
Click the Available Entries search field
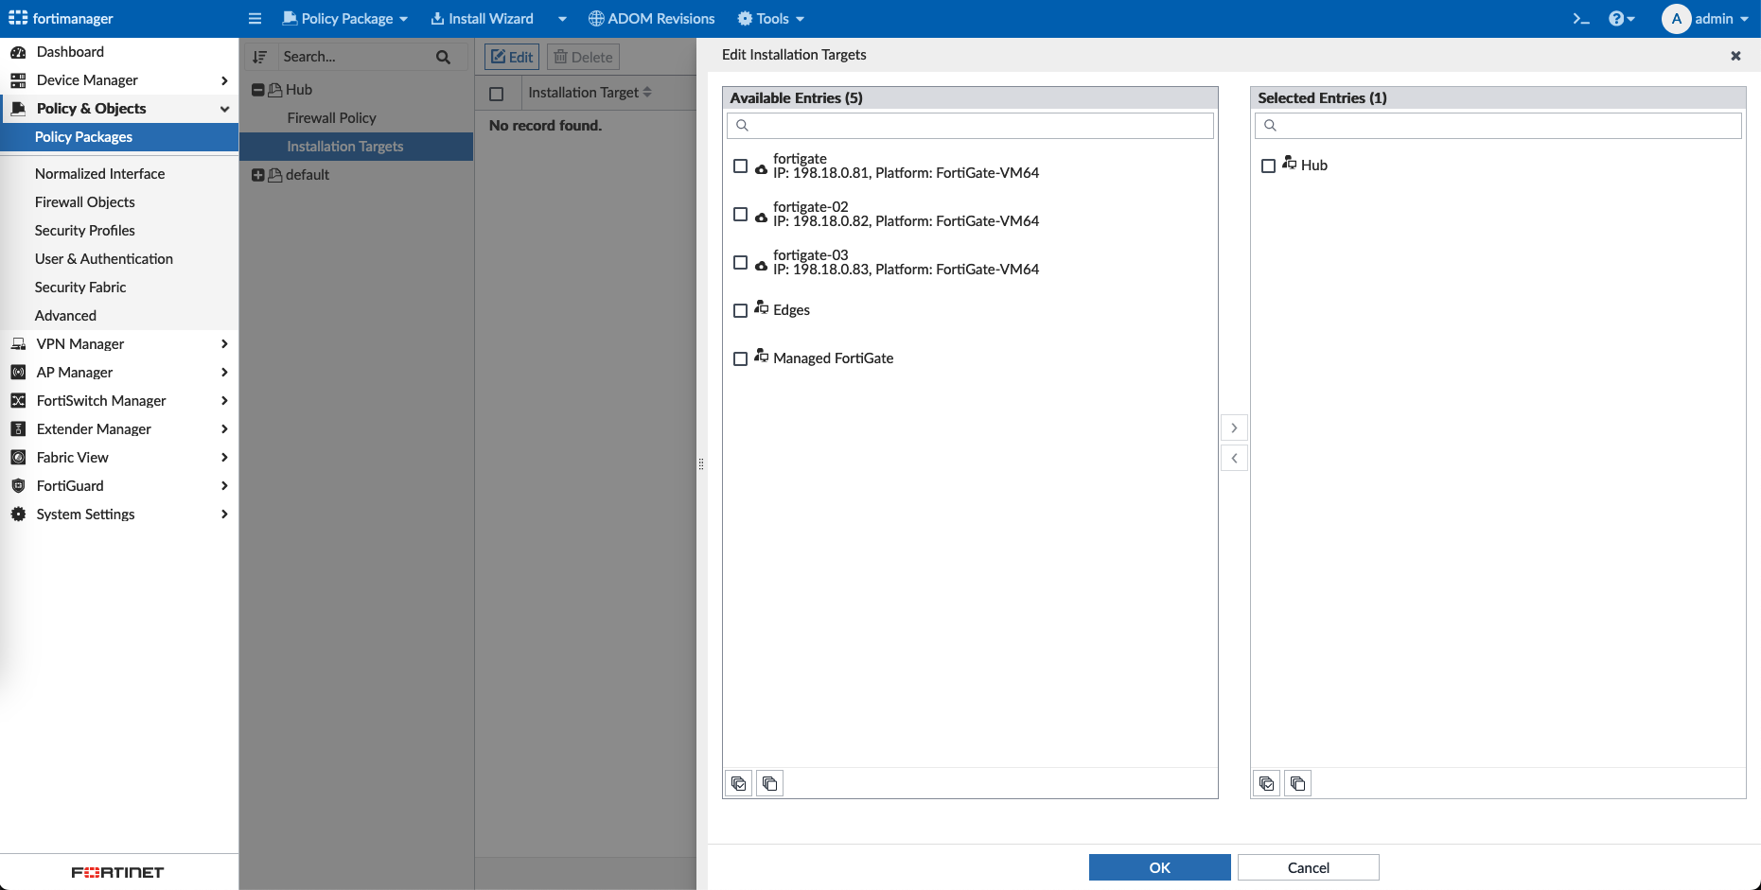click(x=970, y=126)
